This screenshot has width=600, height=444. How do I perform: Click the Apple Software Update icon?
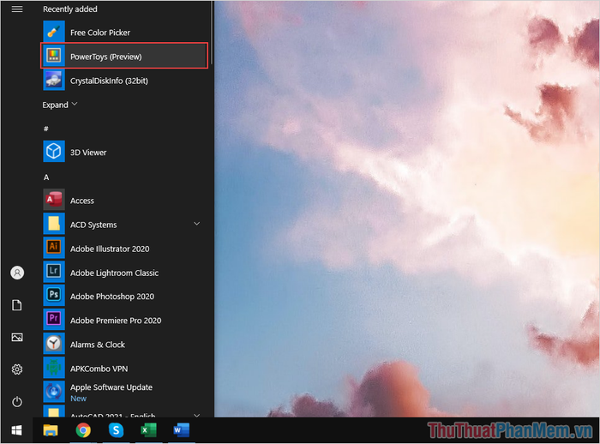pyautogui.click(x=54, y=392)
